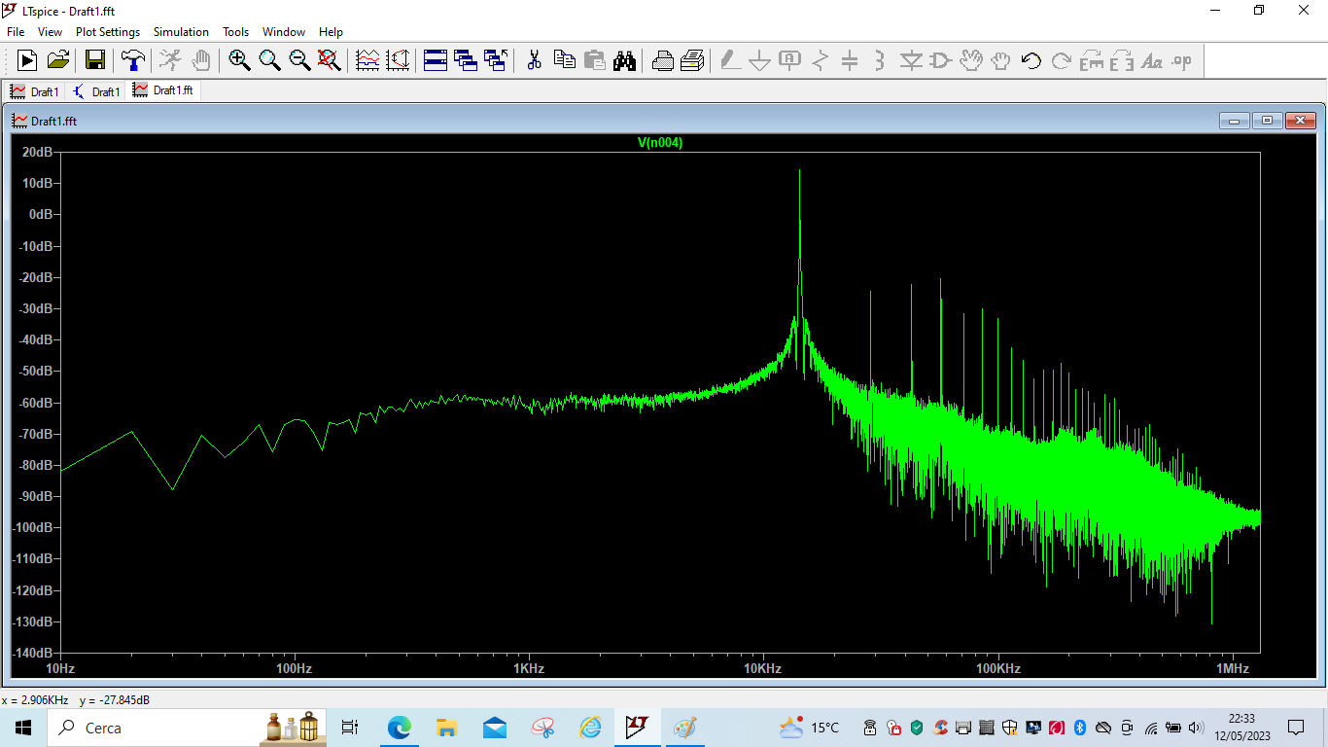Click the Windows Start button
The image size is (1328, 747).
pos(23,728)
